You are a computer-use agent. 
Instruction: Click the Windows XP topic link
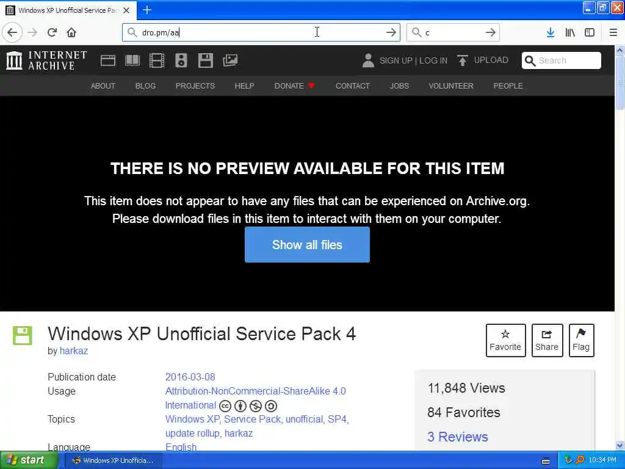[x=192, y=419]
